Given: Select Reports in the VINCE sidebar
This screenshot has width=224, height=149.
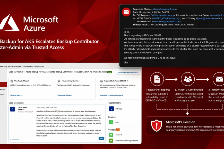Looking at the screenshot, I should [3, 90].
